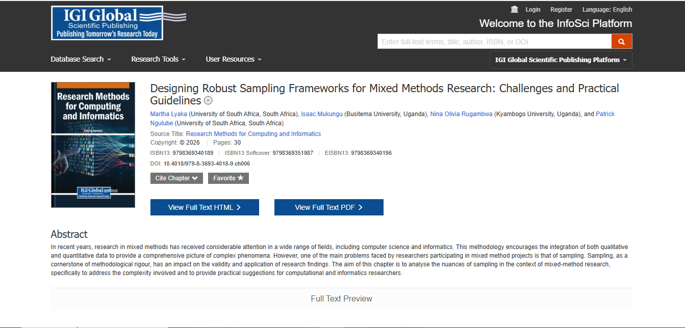685x328 pixels.
Task: Click the Register link
Action: pos(561,10)
